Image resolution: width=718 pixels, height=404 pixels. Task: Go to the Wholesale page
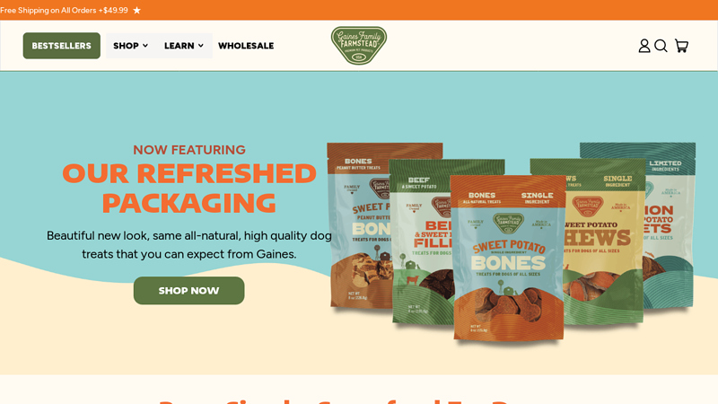(246, 46)
